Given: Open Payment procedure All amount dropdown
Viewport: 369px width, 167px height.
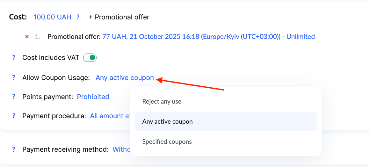Looking at the screenshot, I should click(x=110, y=116).
